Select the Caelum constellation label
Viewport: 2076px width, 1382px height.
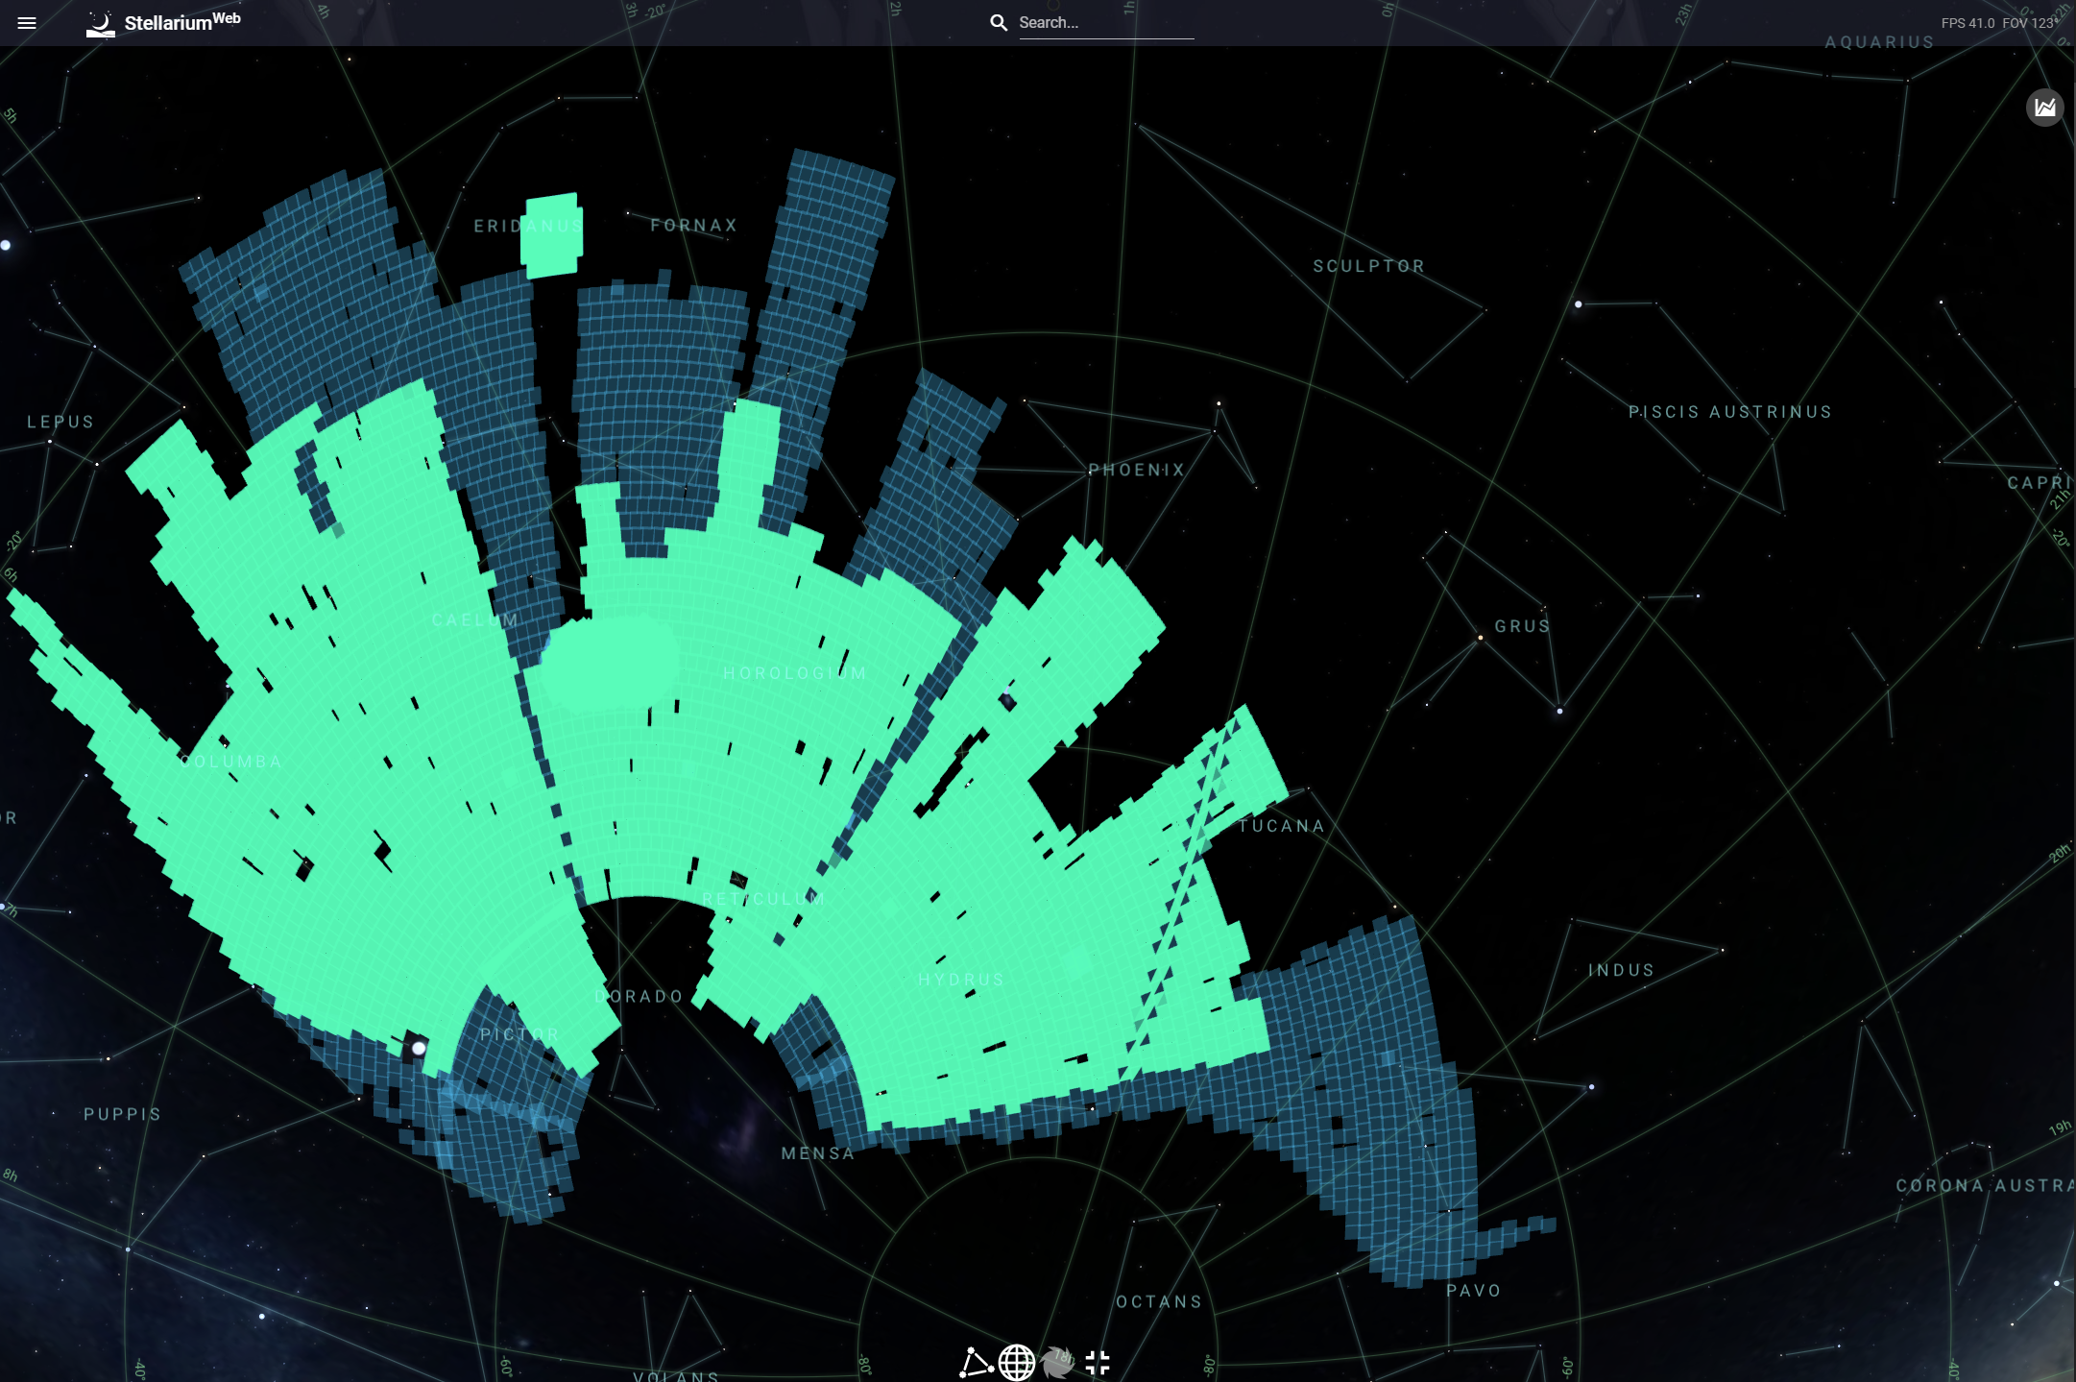[475, 620]
